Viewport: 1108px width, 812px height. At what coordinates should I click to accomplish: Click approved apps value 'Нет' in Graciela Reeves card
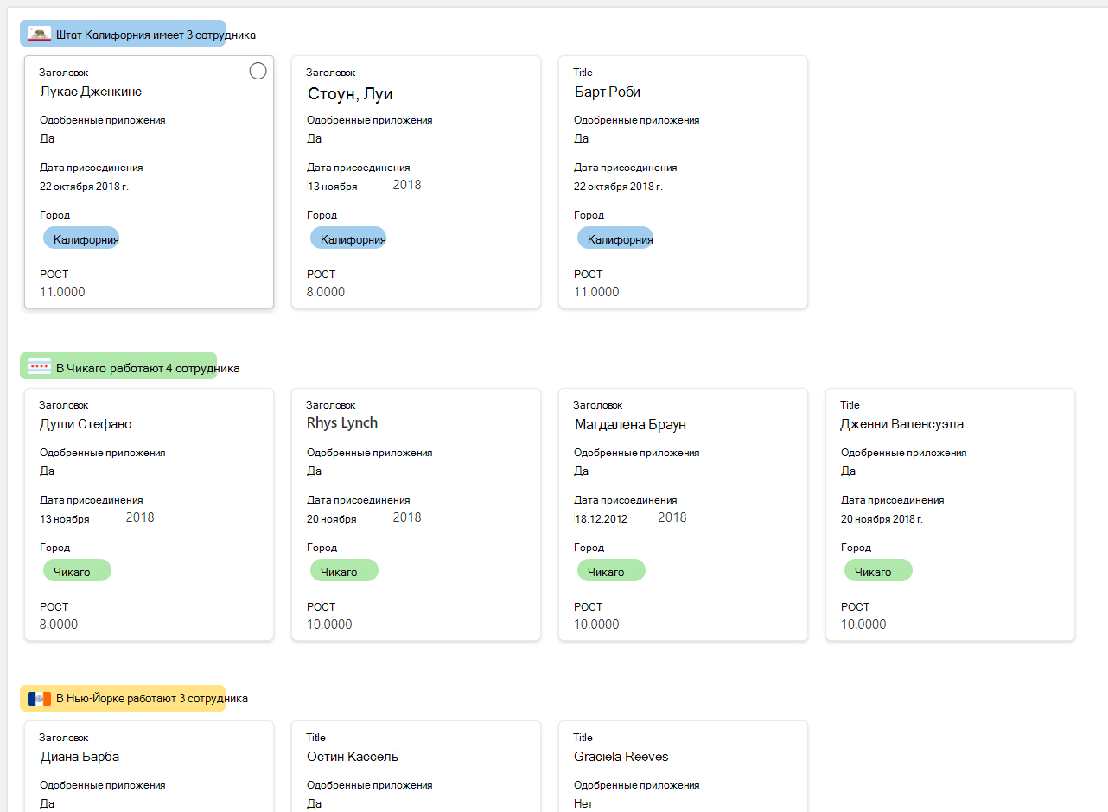point(583,803)
